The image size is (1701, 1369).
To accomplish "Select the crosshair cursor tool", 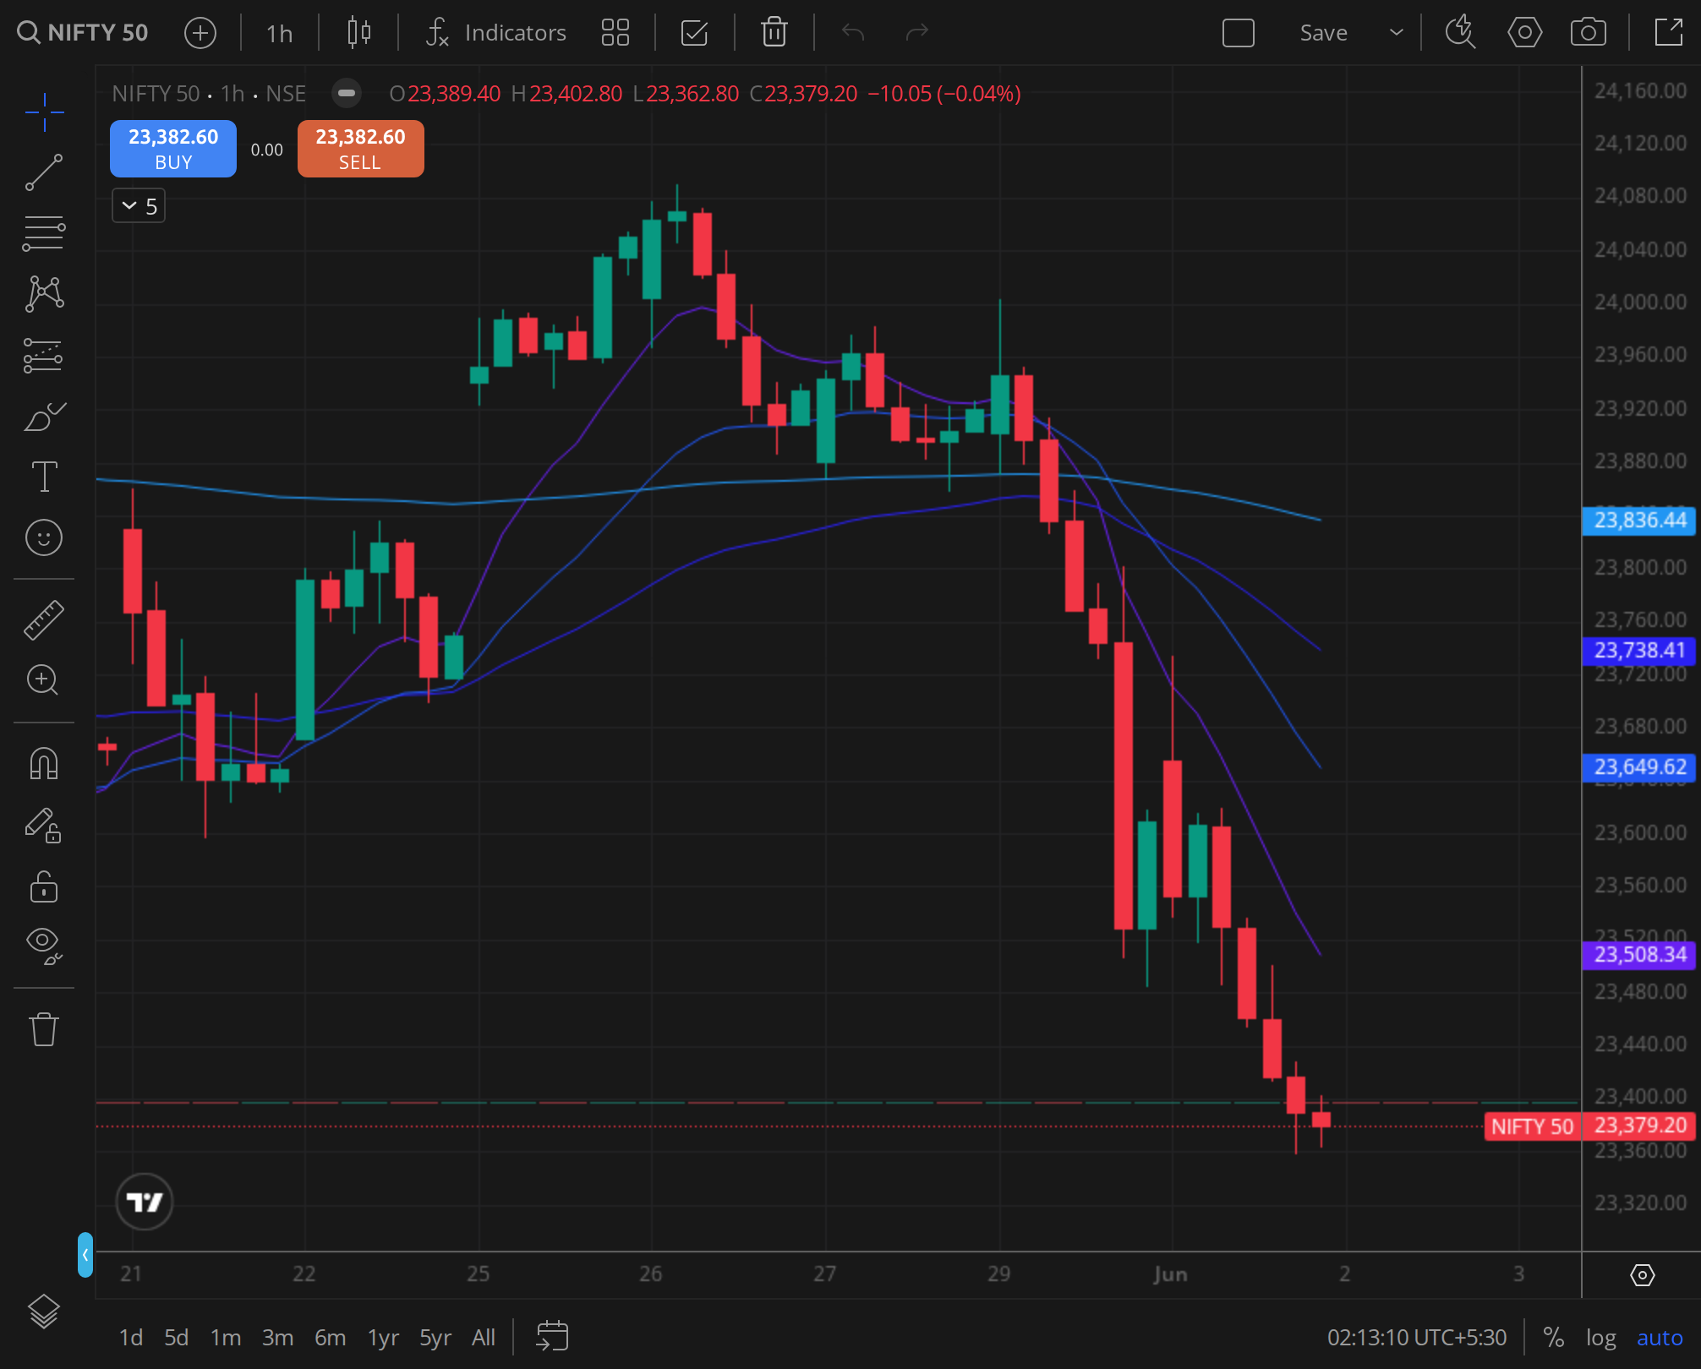I will click(x=44, y=112).
